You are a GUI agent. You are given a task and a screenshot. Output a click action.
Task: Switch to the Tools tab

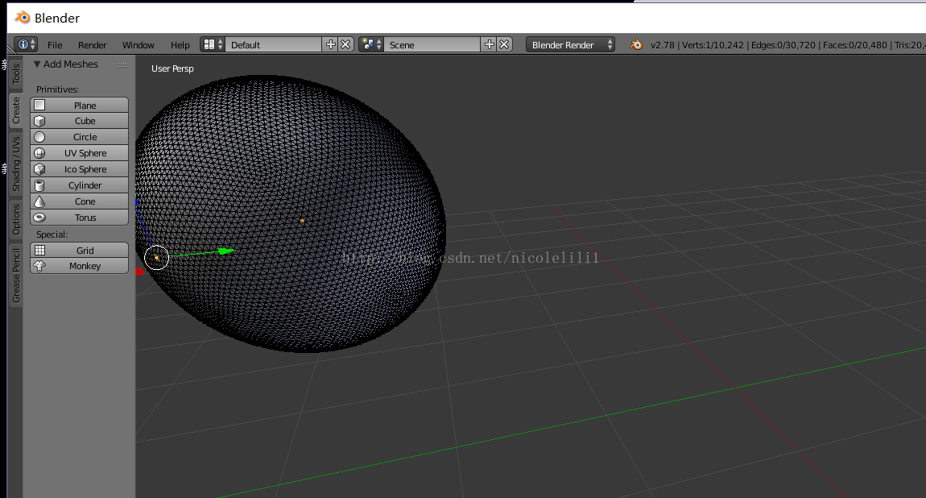click(x=16, y=73)
